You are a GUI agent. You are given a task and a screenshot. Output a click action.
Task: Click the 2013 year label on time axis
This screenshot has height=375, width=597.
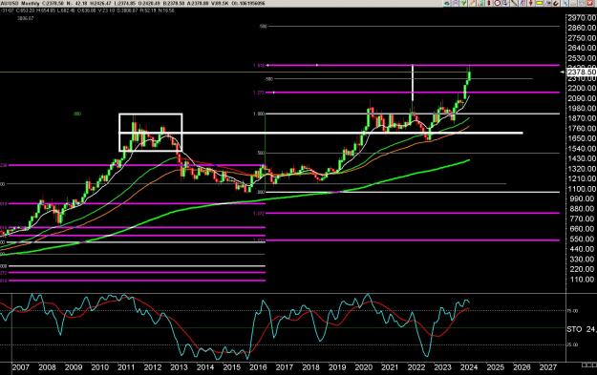pos(179,367)
